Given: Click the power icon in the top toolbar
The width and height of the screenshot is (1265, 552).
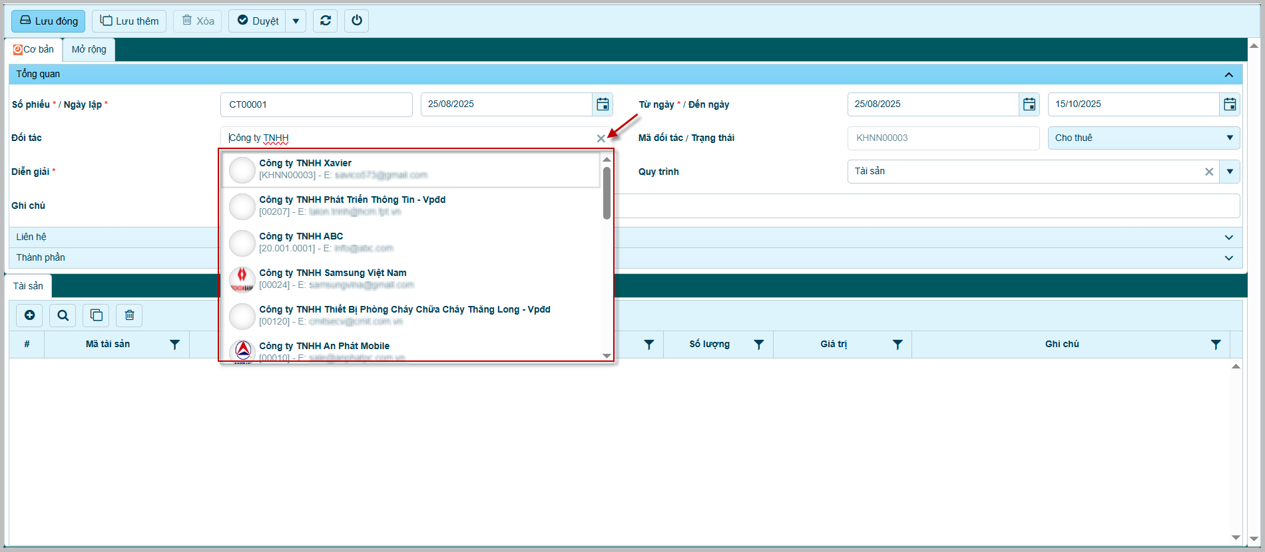Looking at the screenshot, I should tap(357, 21).
